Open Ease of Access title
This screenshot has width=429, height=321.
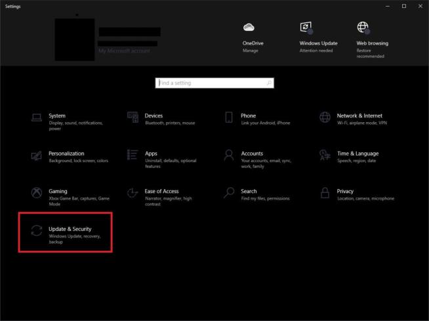point(162,191)
